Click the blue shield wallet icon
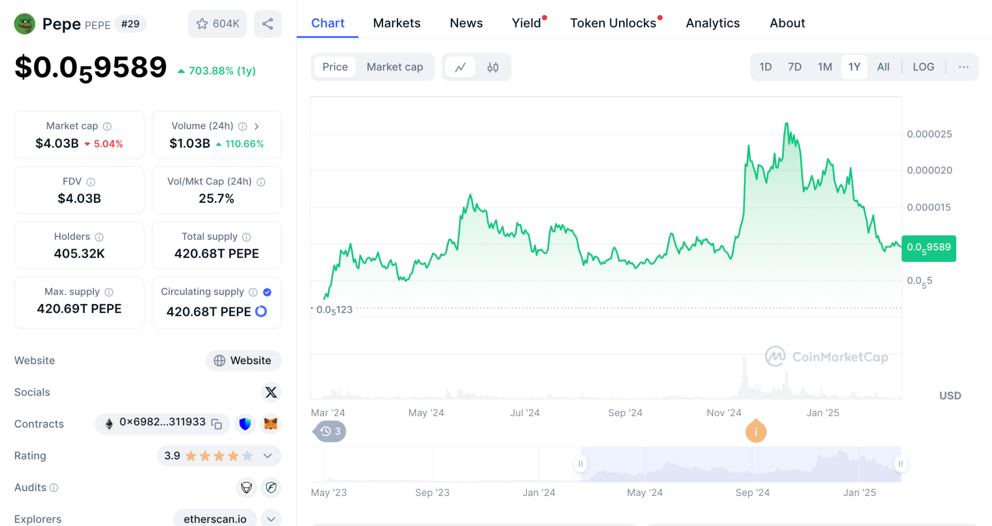The image size is (992, 526). (245, 424)
